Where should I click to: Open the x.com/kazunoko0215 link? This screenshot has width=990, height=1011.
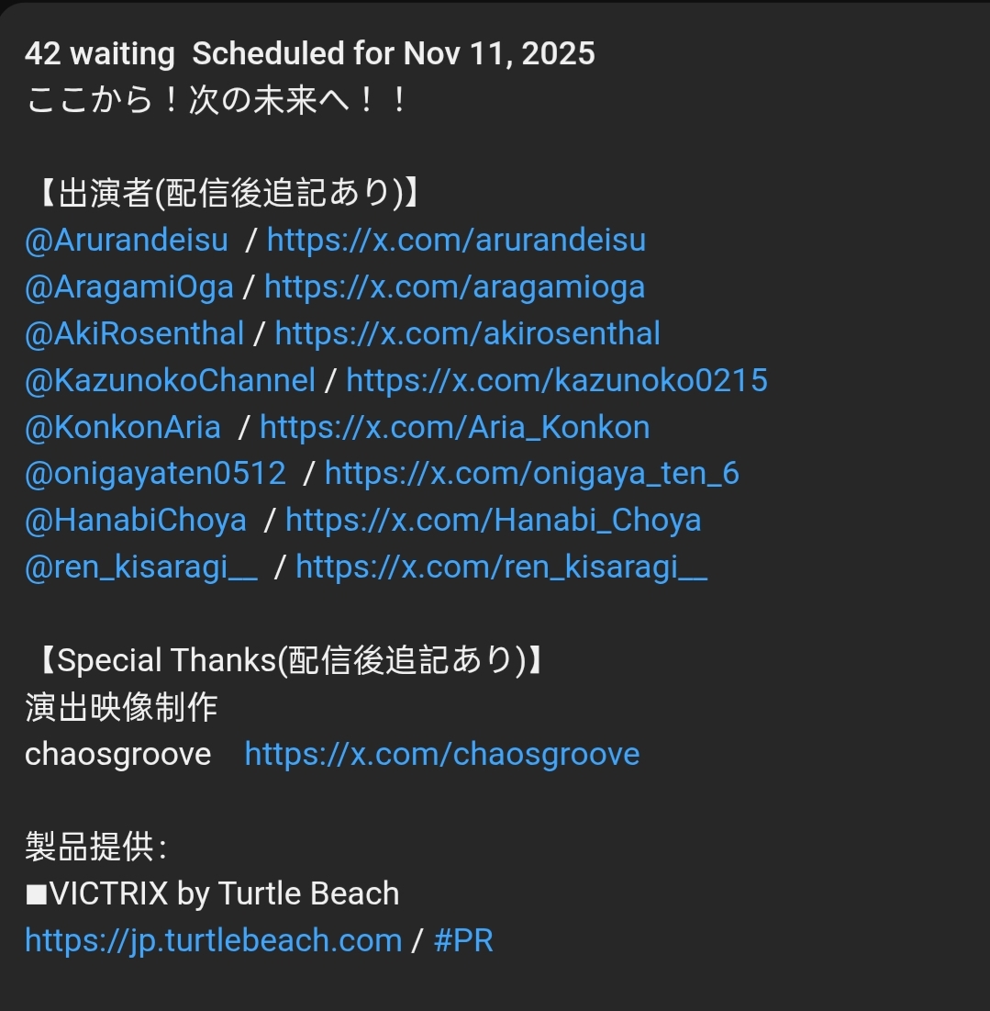click(x=556, y=380)
